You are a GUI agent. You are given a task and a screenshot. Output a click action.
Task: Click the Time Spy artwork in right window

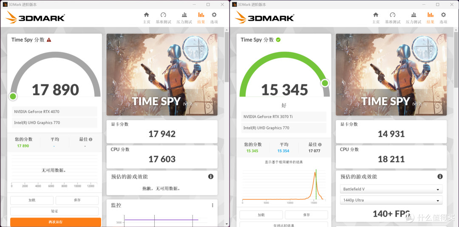click(391, 75)
